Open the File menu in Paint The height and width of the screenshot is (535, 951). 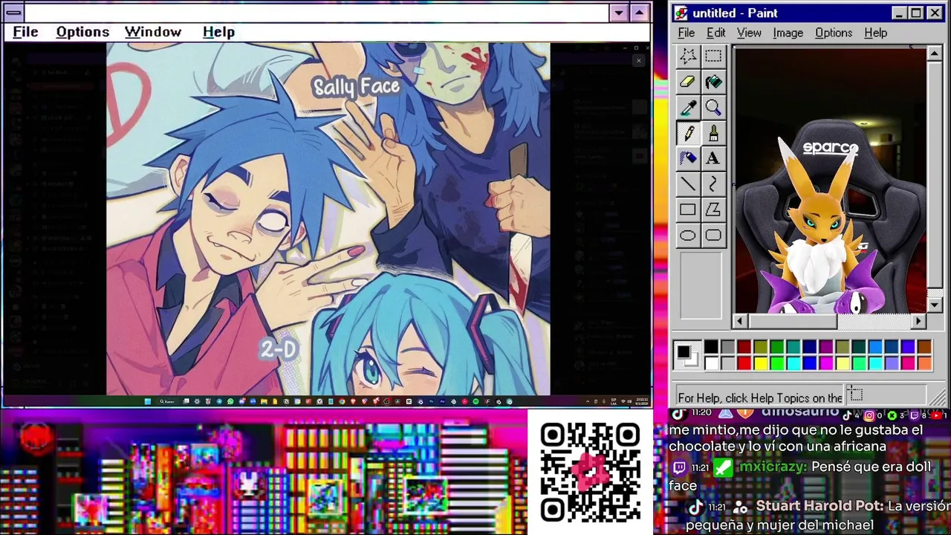pyautogui.click(x=687, y=33)
